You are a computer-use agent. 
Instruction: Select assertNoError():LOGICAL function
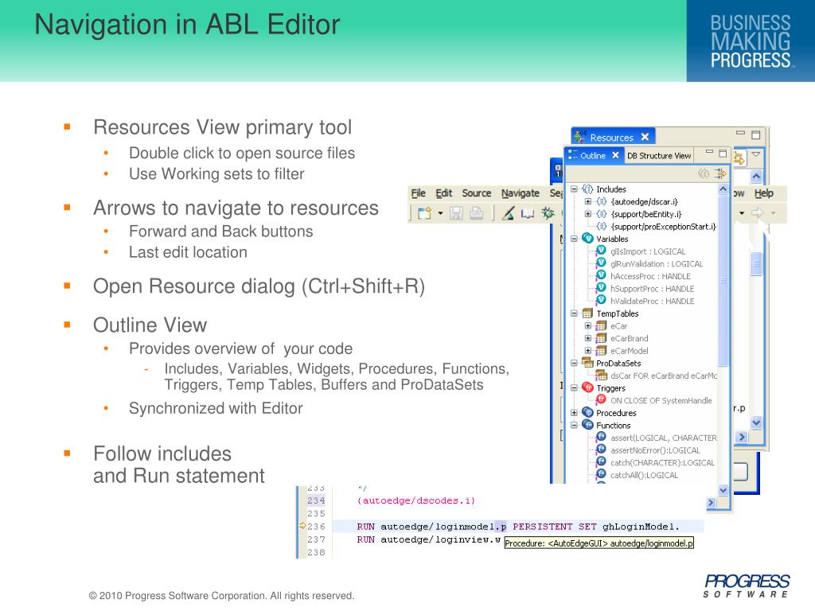(655, 450)
